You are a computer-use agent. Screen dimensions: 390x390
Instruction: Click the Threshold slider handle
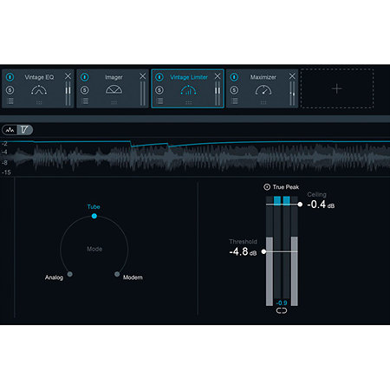(263, 251)
